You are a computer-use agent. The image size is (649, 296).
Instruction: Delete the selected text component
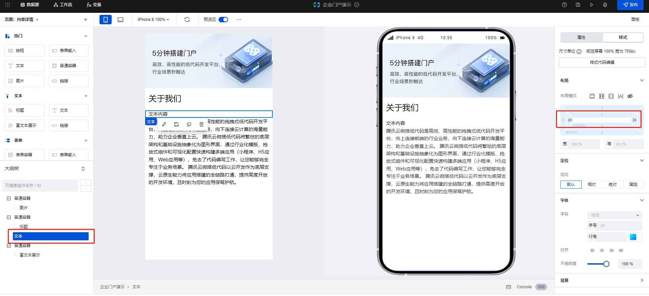[201, 125]
